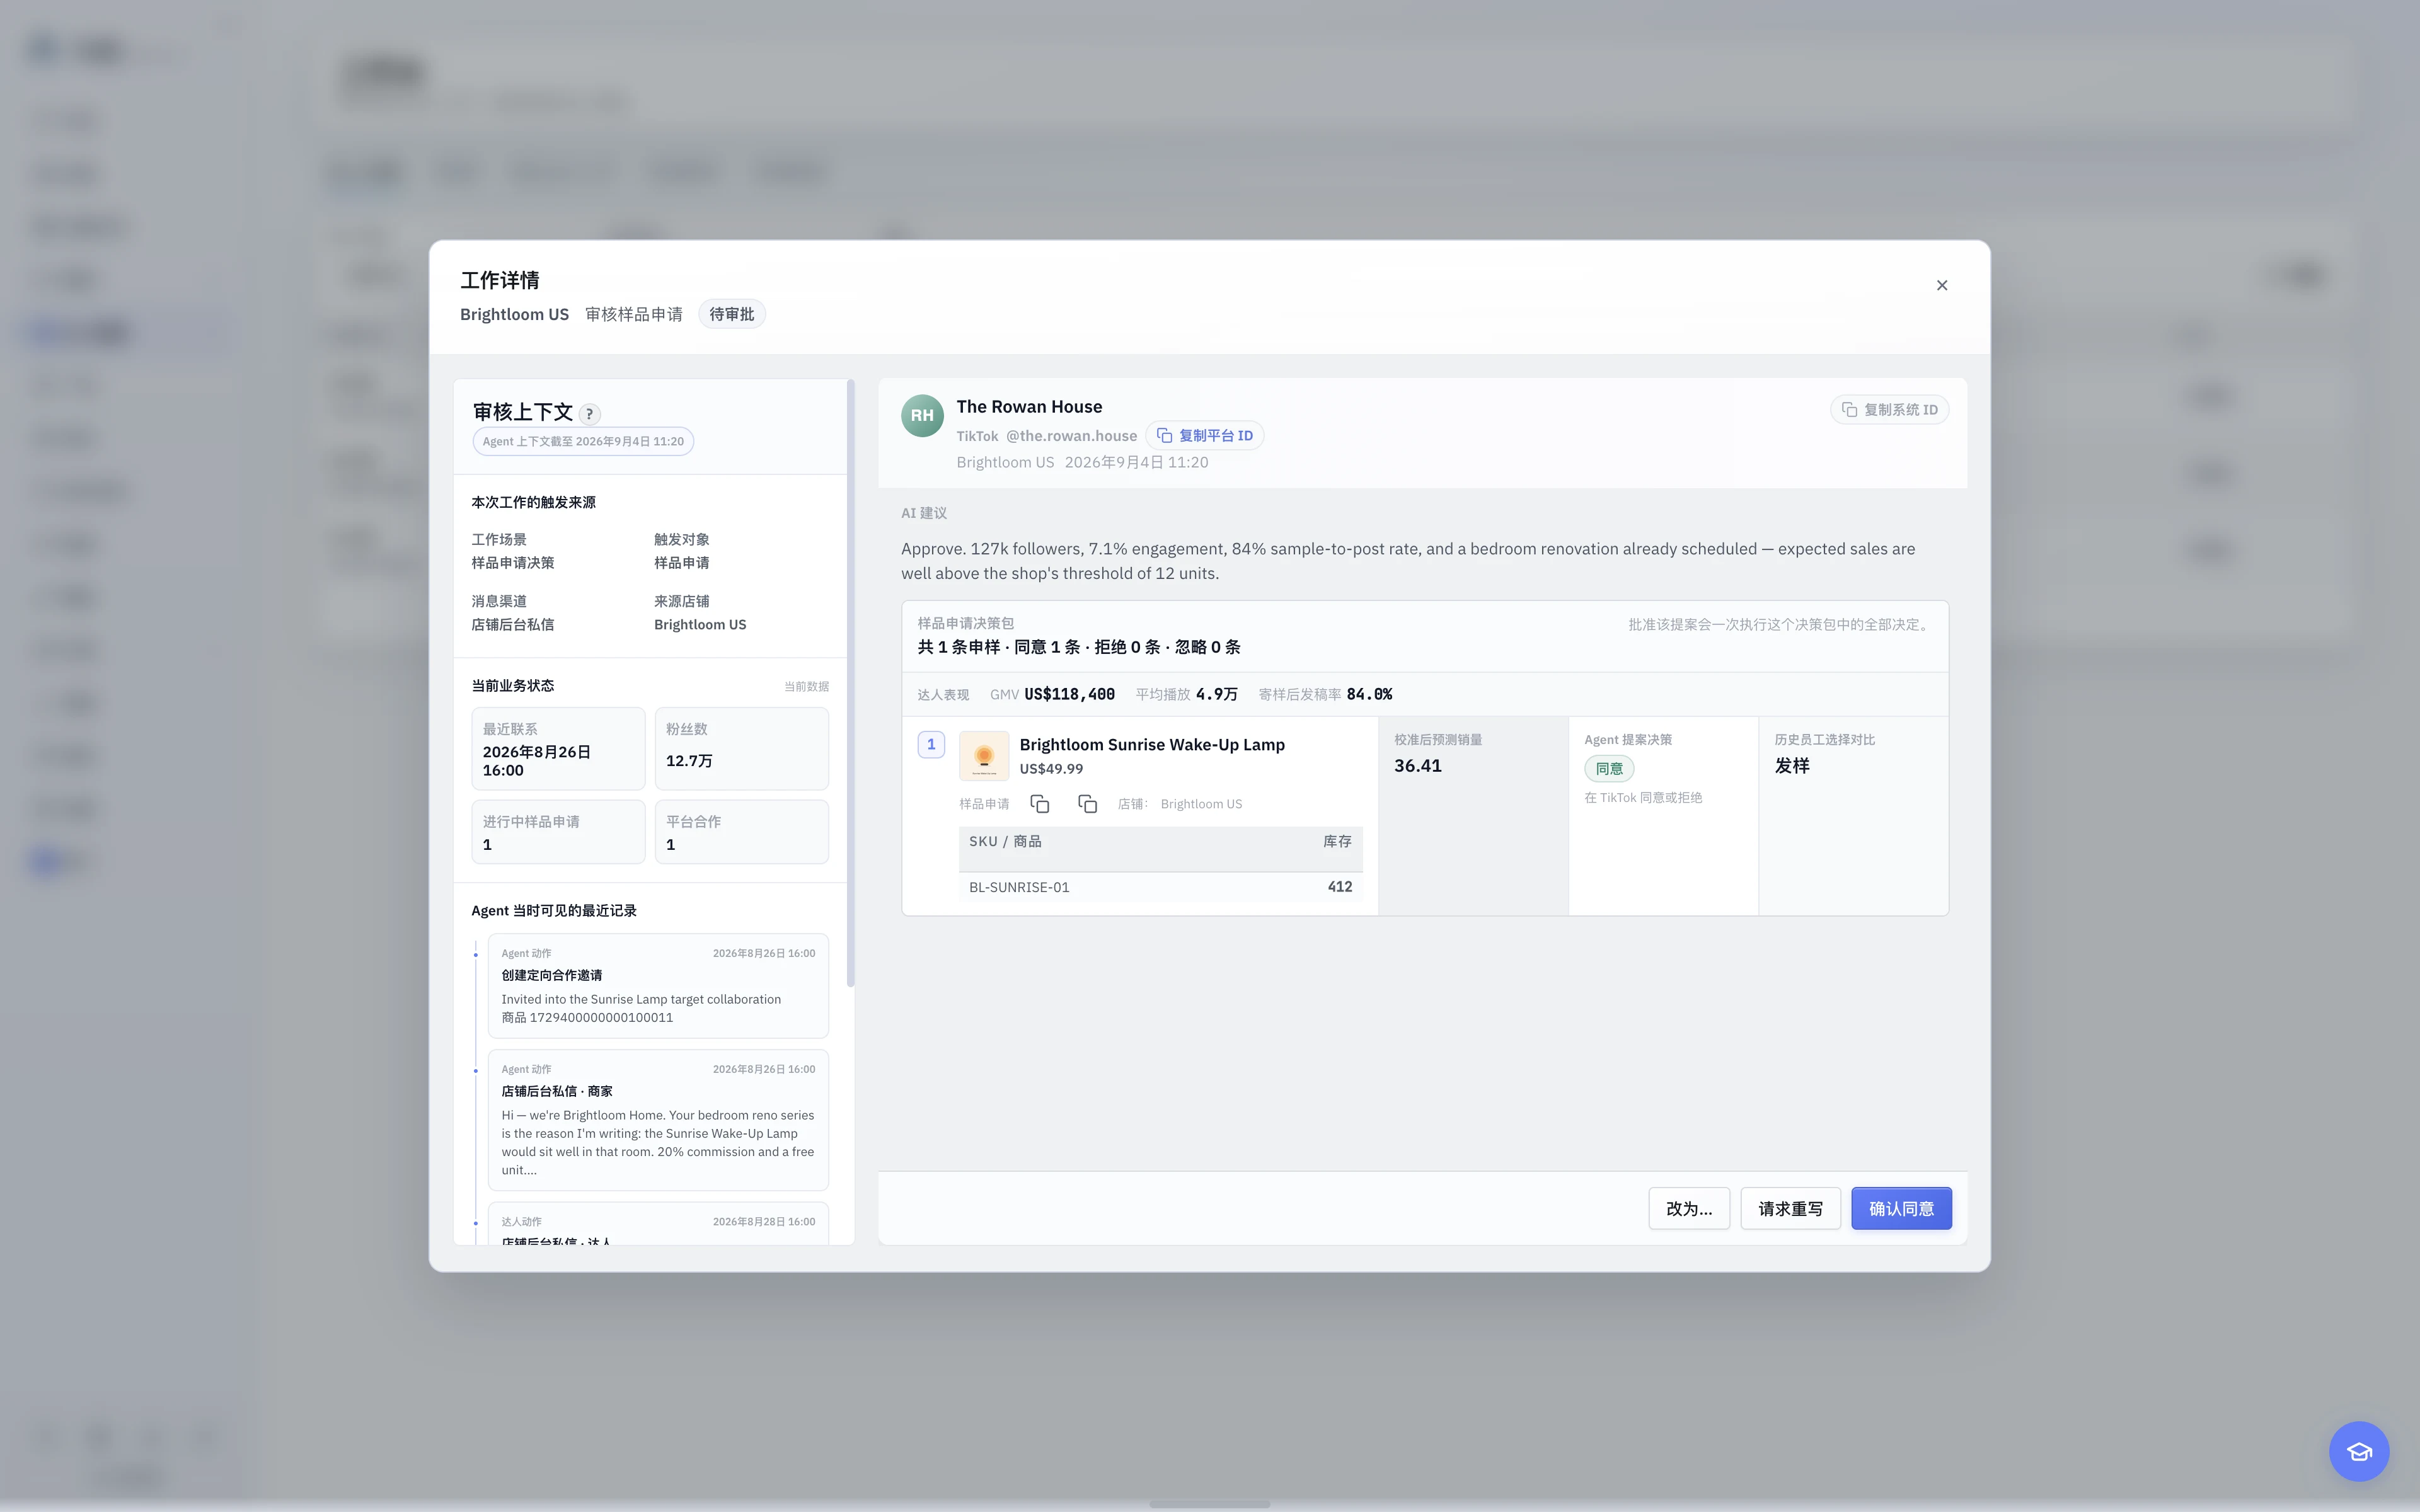Screen dimensions: 2420x1512
Task: Open the "店铺后台私信 · 商家" record entry
Action: click(658, 1121)
